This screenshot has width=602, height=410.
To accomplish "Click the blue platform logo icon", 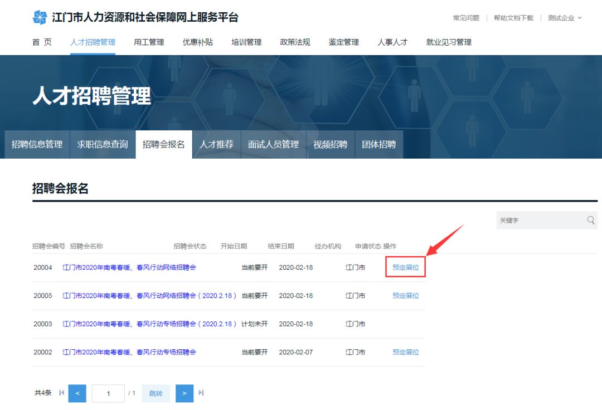I will pyautogui.click(x=39, y=17).
